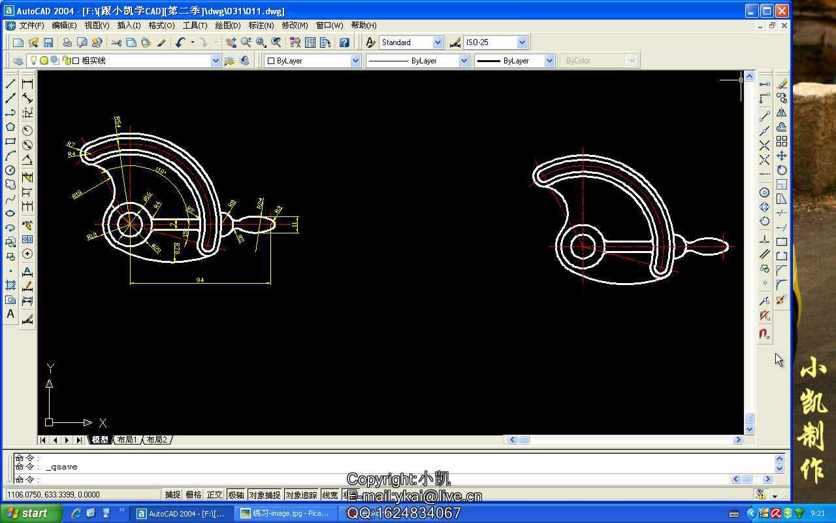Toggle 线宽 lineweight display in status bar

[330, 495]
